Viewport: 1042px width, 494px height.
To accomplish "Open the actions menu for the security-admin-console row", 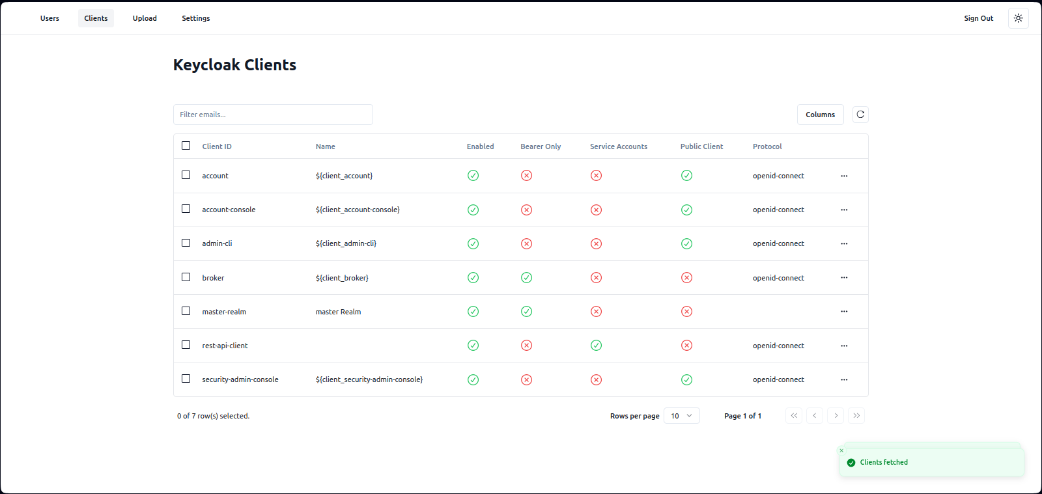I will pos(844,379).
